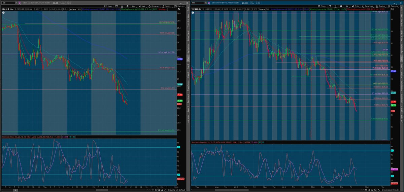Open Drawings menu in left chart

[154, 6]
